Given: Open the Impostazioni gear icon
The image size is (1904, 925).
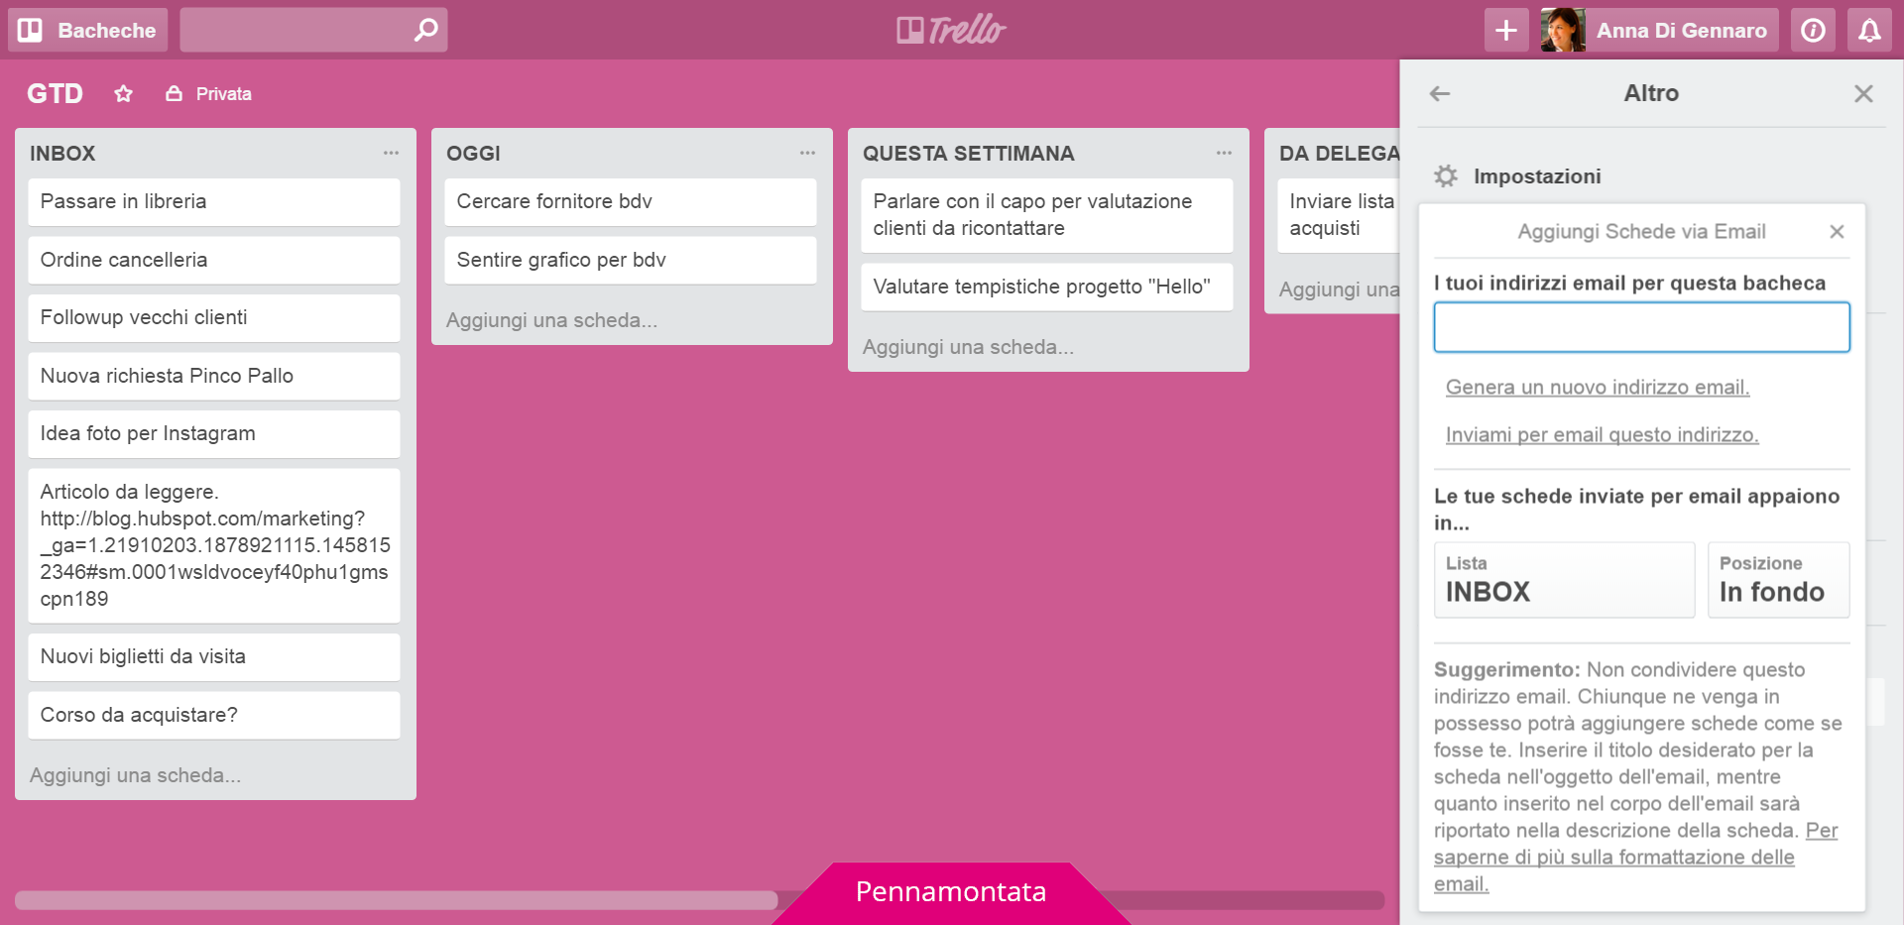Looking at the screenshot, I should point(1445,175).
